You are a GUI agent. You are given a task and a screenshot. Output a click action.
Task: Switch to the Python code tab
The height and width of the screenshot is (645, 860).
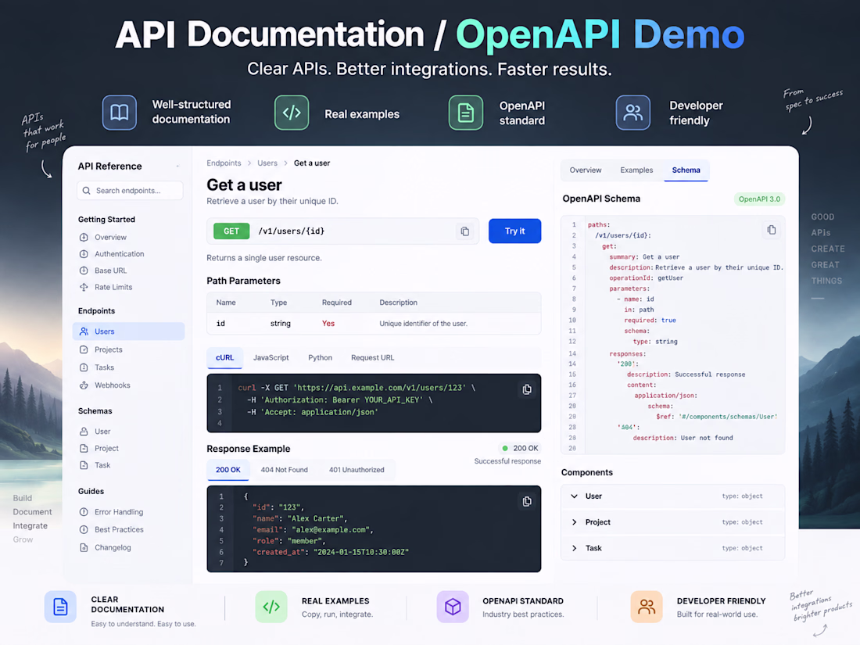click(x=320, y=357)
